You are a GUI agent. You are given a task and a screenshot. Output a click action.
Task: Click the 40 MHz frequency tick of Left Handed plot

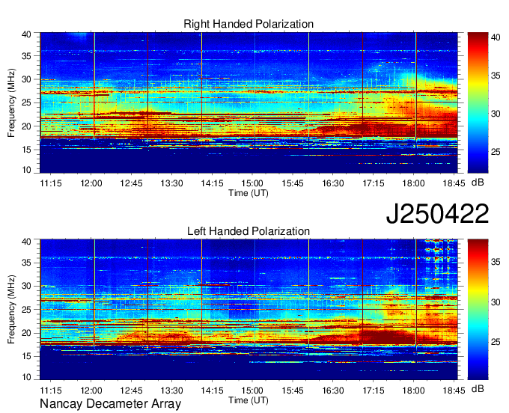[26, 241]
